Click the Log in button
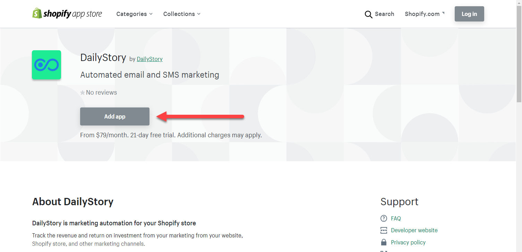 (x=469, y=14)
